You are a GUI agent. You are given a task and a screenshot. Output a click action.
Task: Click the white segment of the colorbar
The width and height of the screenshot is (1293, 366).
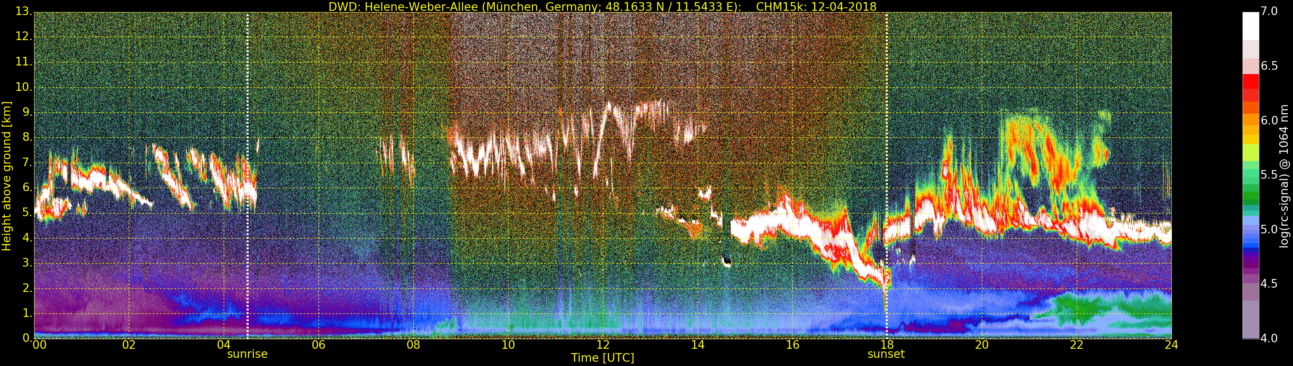pyautogui.click(x=1250, y=25)
